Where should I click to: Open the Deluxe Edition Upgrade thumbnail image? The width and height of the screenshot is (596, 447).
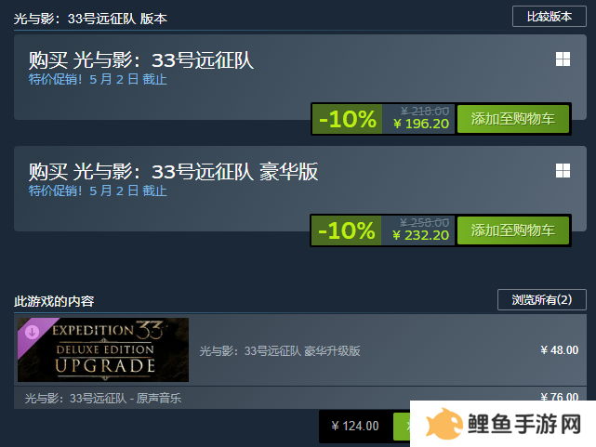pos(103,349)
